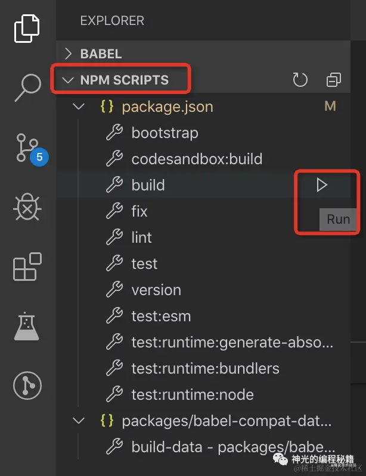
Task: Collapse the packages/babel-compat-data group
Action: pos(78,421)
